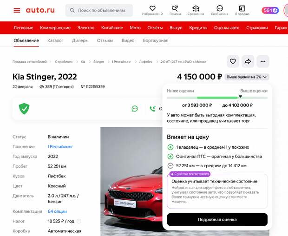Click the 564 points badge
This screenshot has width=288, height=236.
pyautogui.click(x=270, y=10)
